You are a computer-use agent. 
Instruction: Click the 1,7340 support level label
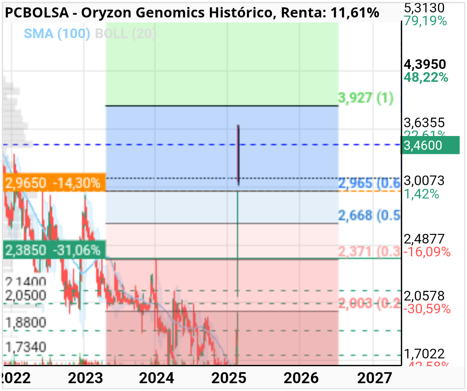point(26,347)
